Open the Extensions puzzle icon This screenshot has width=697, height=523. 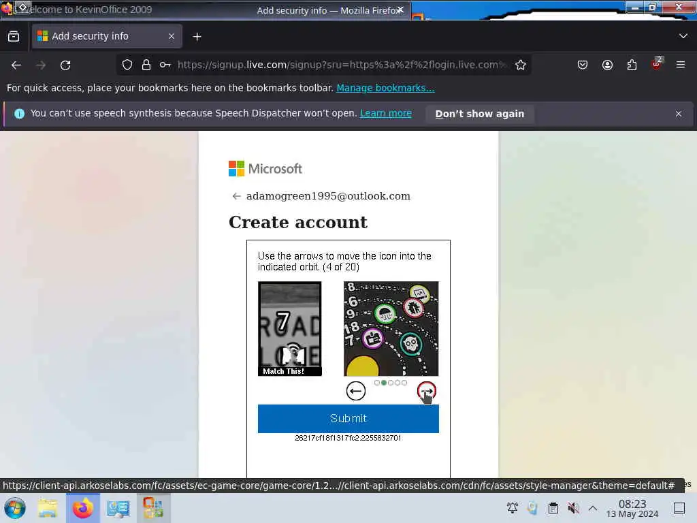(x=632, y=65)
